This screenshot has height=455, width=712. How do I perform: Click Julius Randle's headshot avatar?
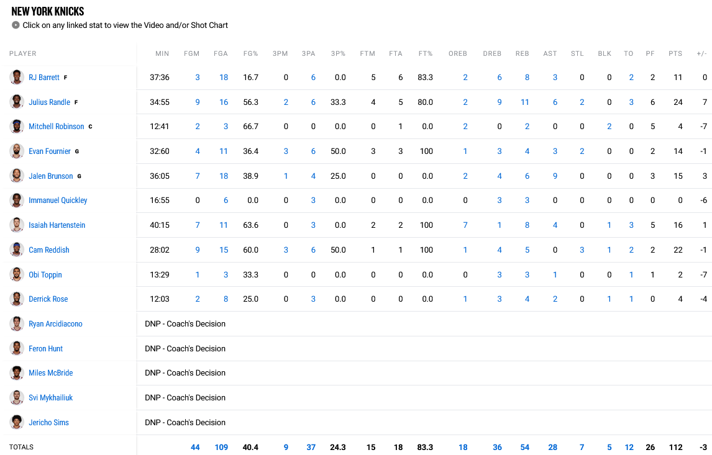pos(17,102)
